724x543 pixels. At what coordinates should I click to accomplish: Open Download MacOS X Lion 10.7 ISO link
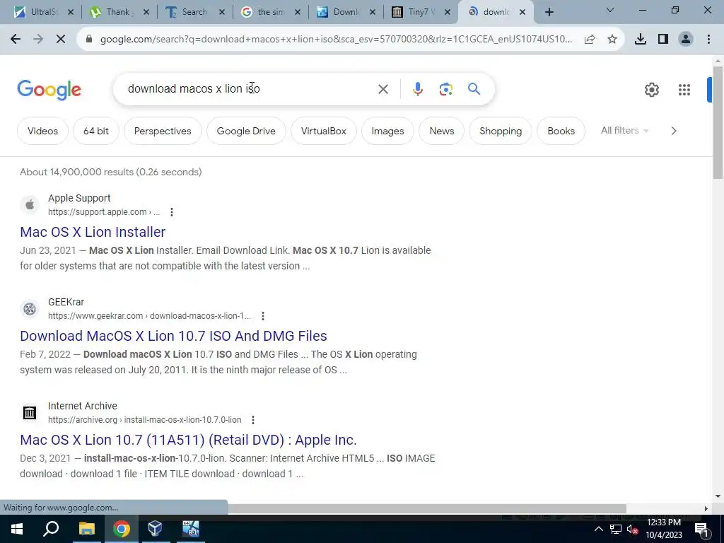coord(174,336)
